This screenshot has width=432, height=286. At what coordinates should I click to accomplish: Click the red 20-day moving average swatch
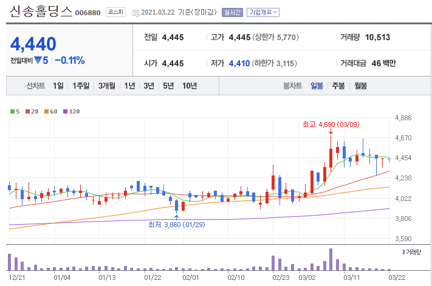click(27, 112)
